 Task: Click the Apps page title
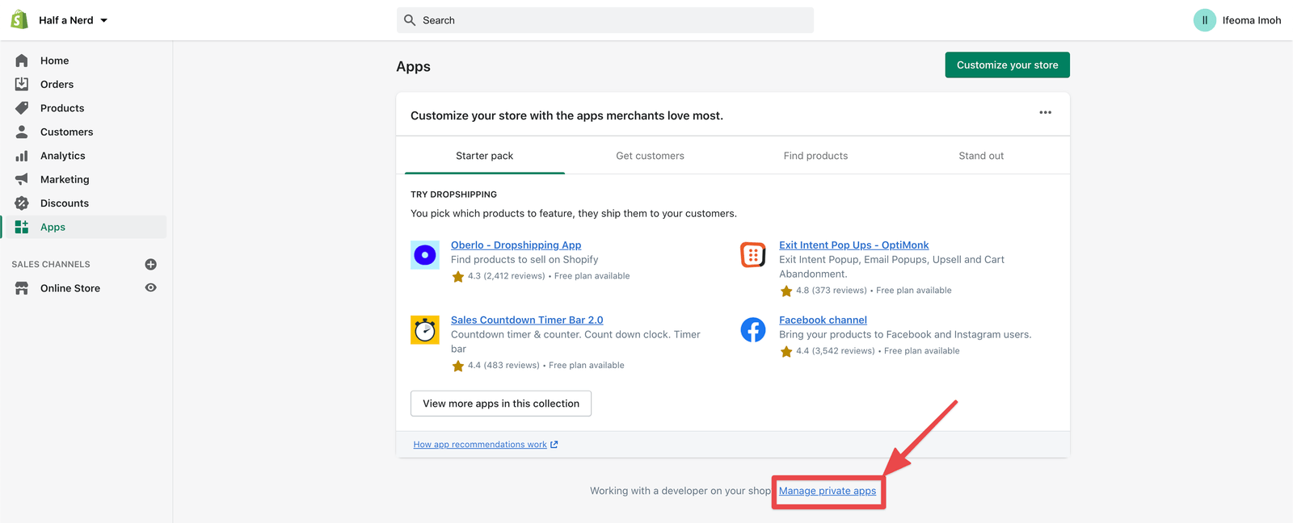[x=413, y=66]
